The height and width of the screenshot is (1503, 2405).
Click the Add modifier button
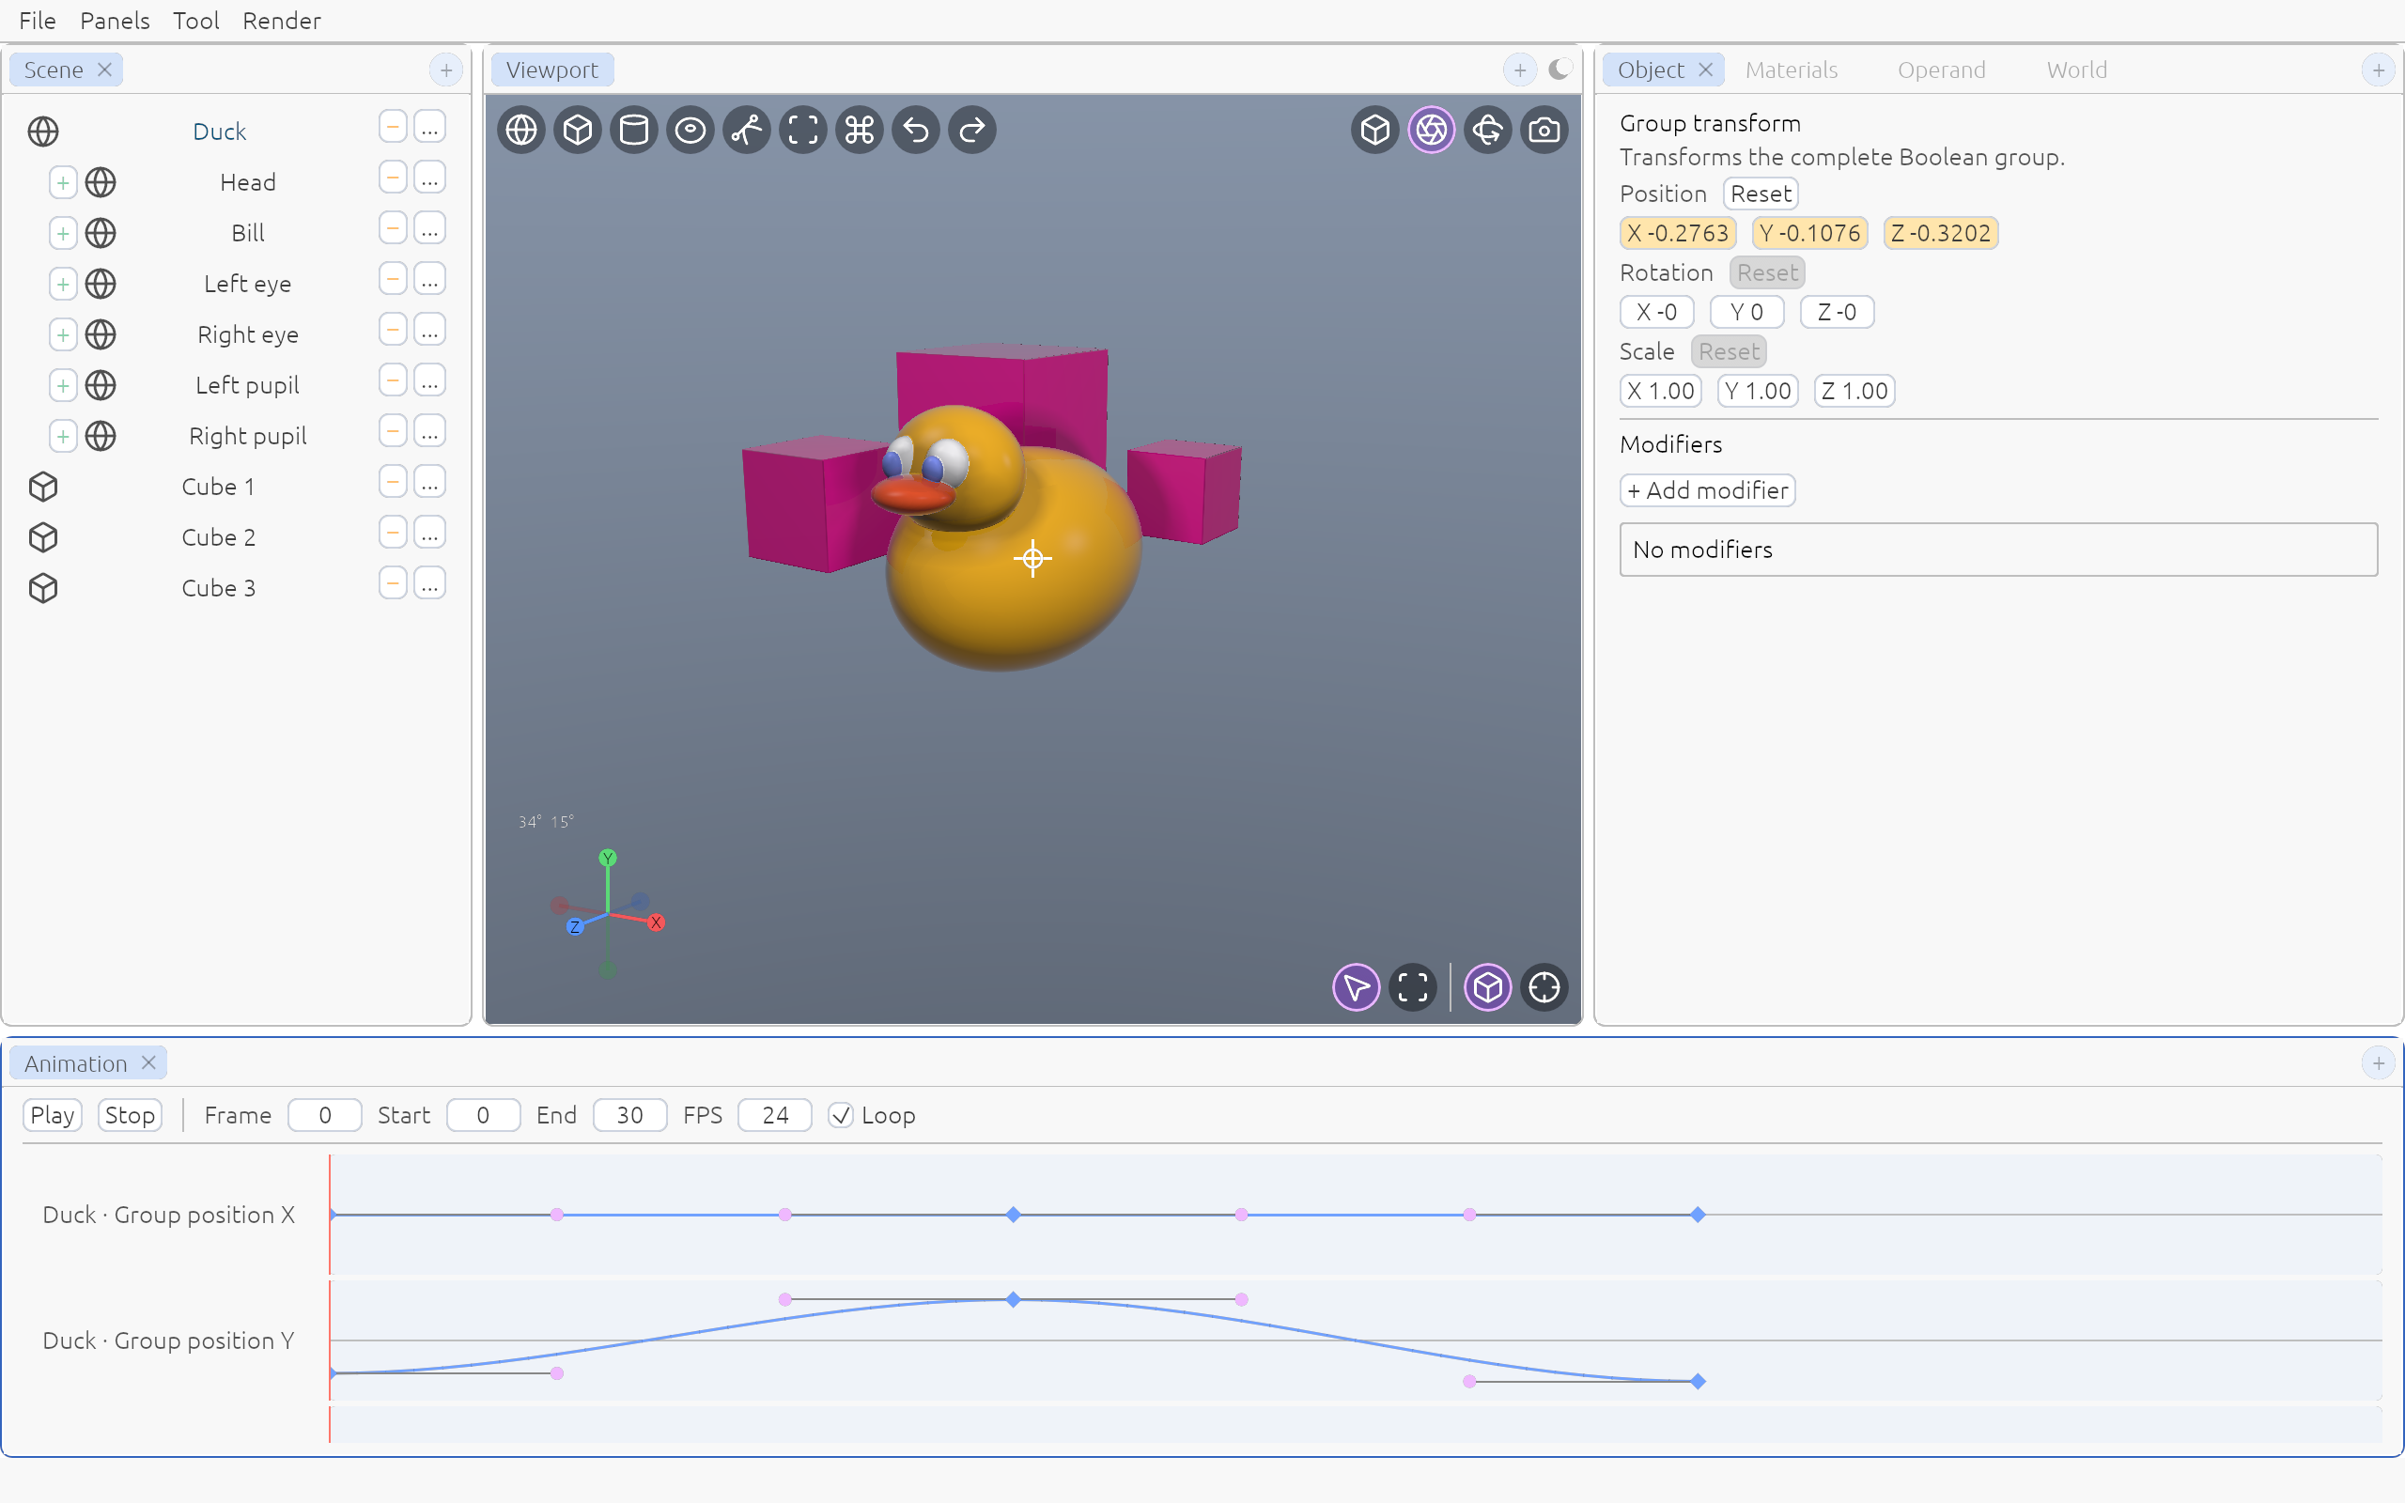click(x=1707, y=490)
